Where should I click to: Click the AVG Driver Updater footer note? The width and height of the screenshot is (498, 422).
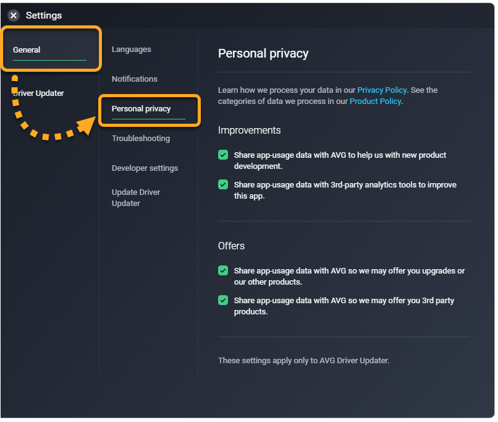304,360
